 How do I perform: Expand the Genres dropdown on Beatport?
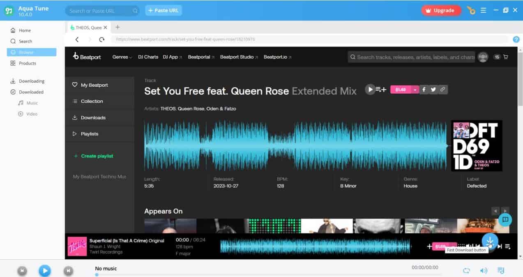click(122, 57)
